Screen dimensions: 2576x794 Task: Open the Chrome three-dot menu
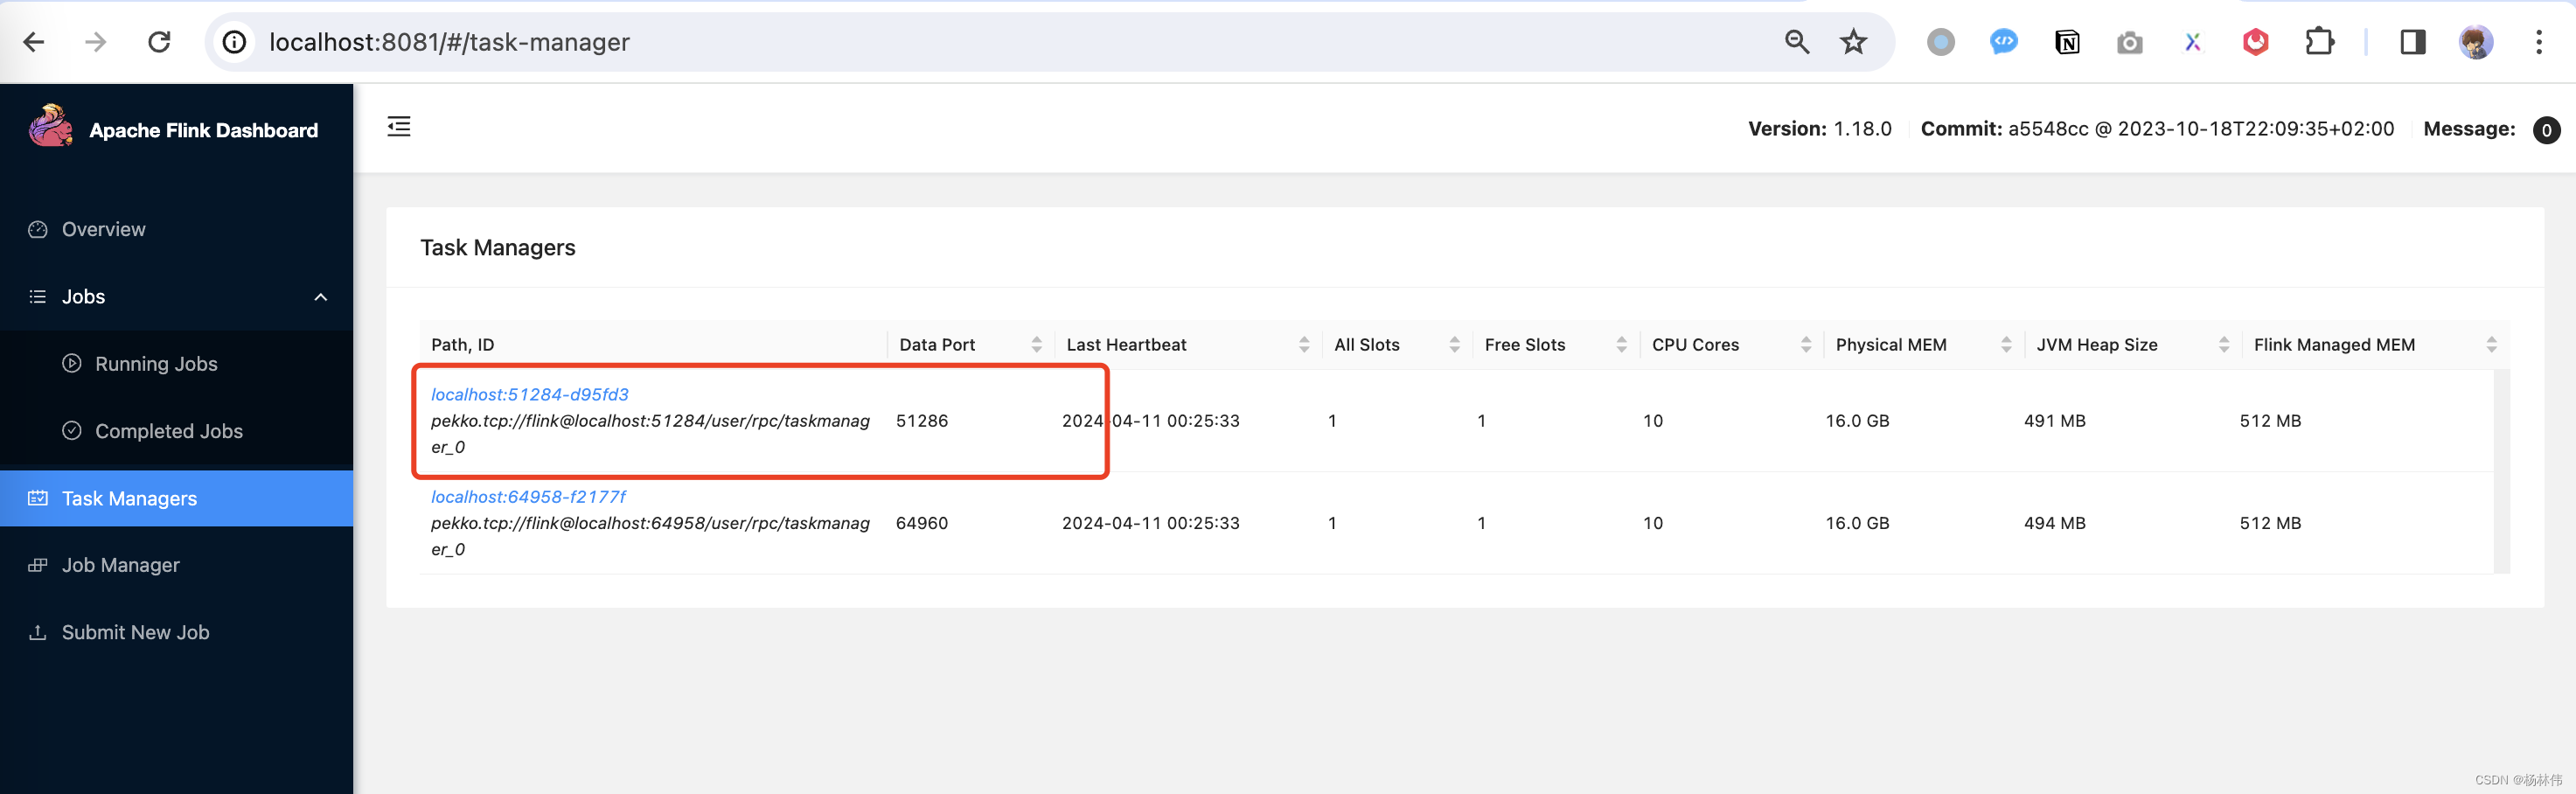(x=2538, y=42)
